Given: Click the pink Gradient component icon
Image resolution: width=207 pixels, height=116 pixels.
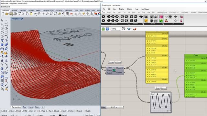Looking at the screenshot, I should (x=161, y=16).
